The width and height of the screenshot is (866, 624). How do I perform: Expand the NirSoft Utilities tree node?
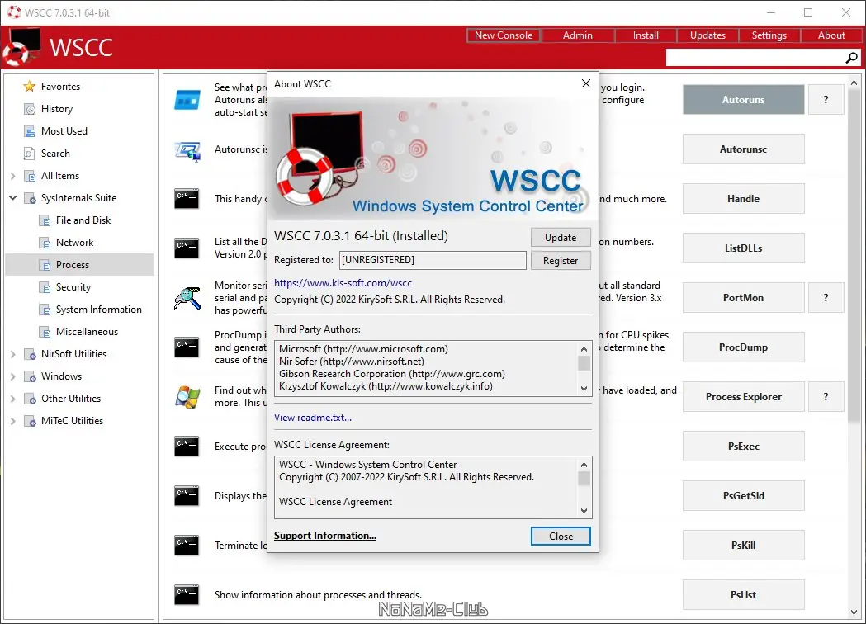coord(12,355)
